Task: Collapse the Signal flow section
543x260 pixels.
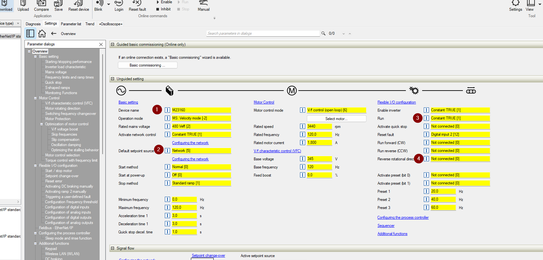Action: pyautogui.click(x=113, y=248)
